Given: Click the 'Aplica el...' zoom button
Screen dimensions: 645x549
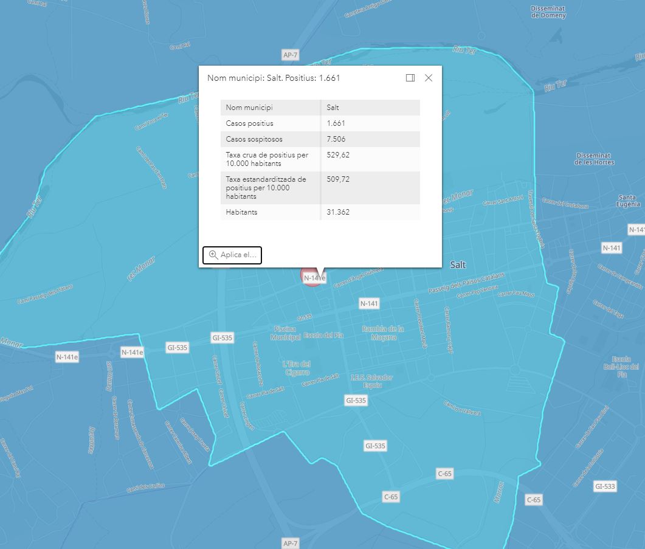Looking at the screenshot, I should pos(232,255).
